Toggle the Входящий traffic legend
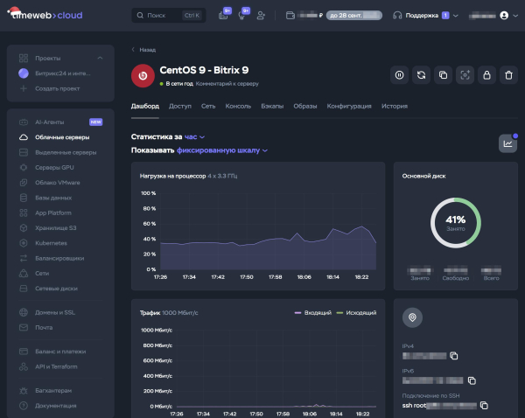525x418 pixels. pos(311,312)
